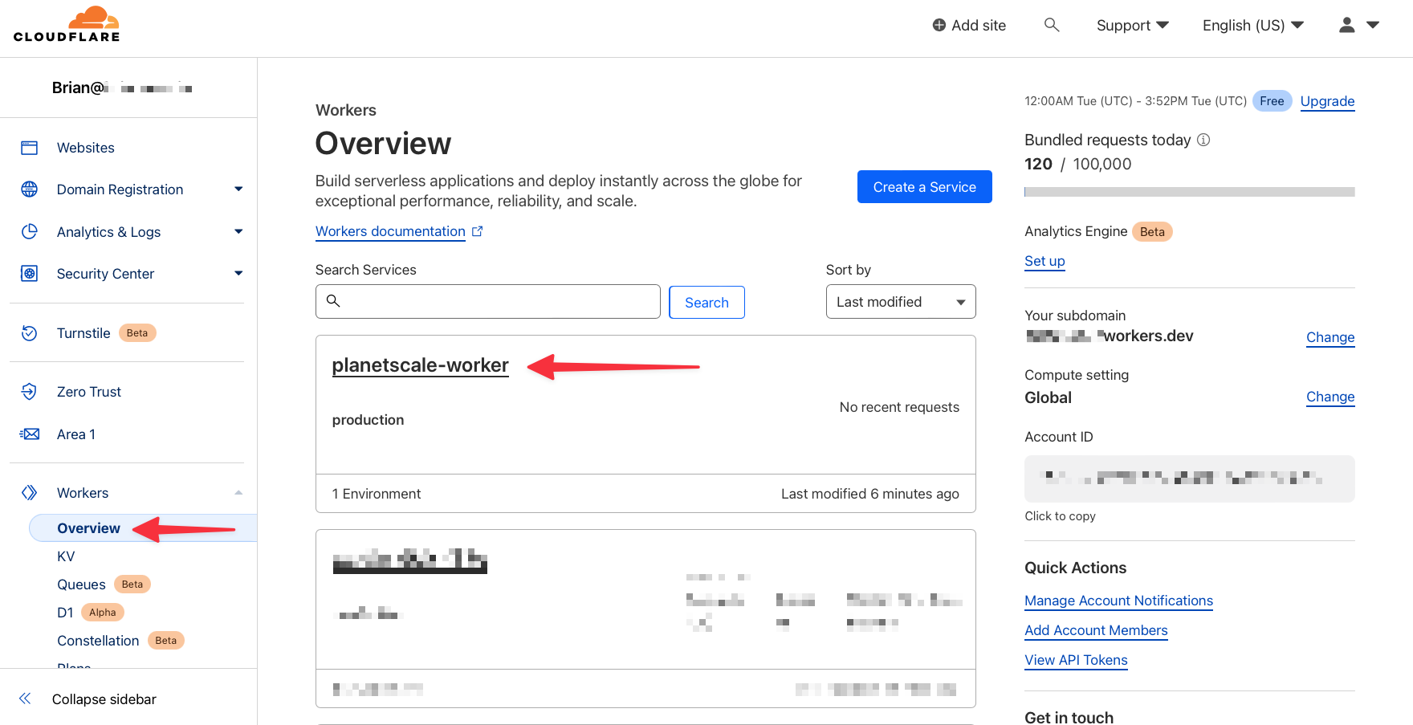This screenshot has width=1413, height=725.
Task: Click the Upgrade plan link
Action: pos(1327,101)
